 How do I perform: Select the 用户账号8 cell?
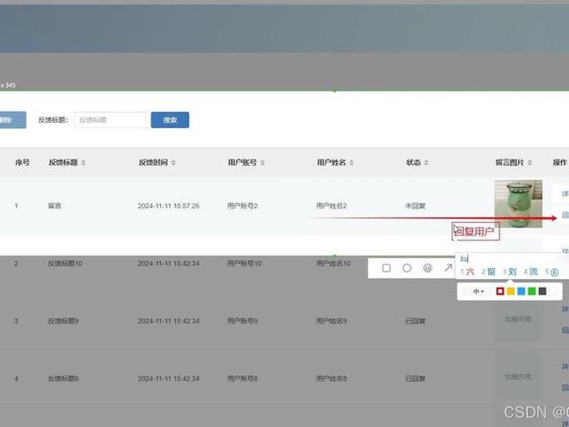tap(243, 379)
